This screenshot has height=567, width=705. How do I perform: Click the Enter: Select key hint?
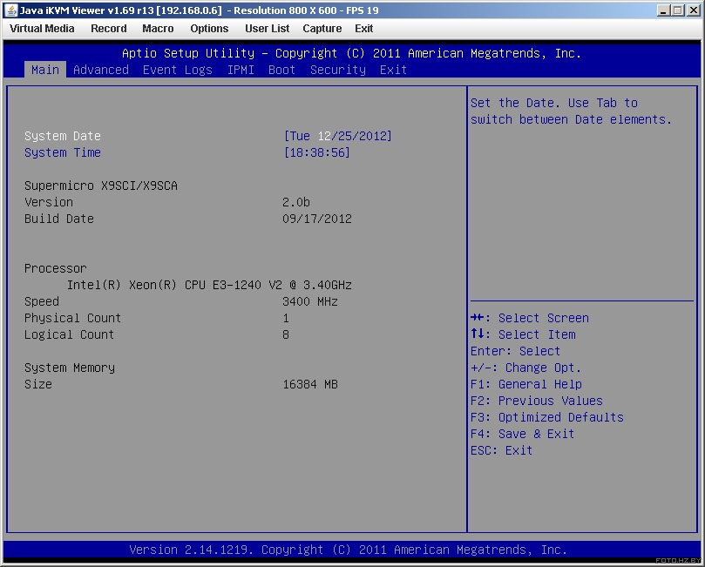[515, 351]
